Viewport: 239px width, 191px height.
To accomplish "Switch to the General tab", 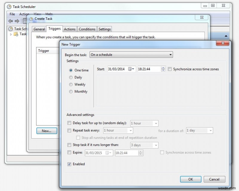I will (39, 29).
